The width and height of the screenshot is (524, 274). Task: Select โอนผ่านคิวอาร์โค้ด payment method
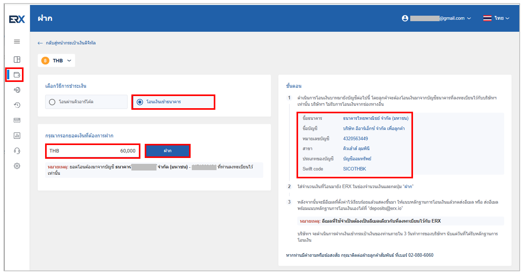(x=86, y=102)
